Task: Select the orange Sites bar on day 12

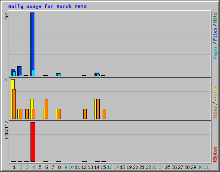Action: 85,114
